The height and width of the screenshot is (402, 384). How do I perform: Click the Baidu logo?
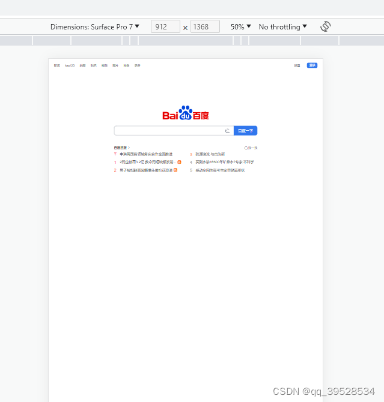[186, 113]
